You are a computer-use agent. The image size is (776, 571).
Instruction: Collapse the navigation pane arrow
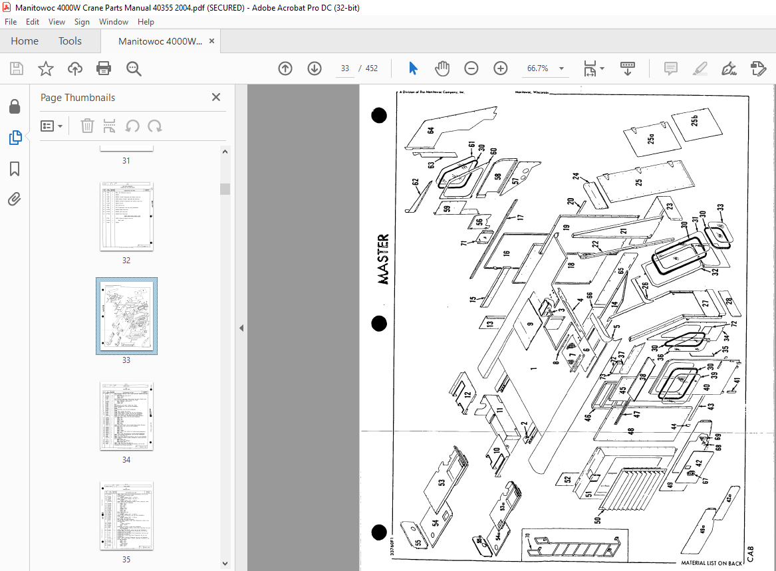point(241,328)
